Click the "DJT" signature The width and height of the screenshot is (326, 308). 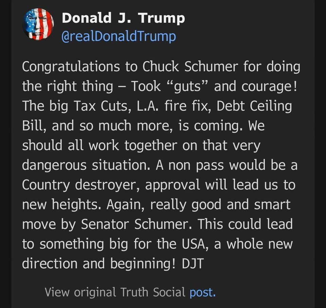click(191, 264)
